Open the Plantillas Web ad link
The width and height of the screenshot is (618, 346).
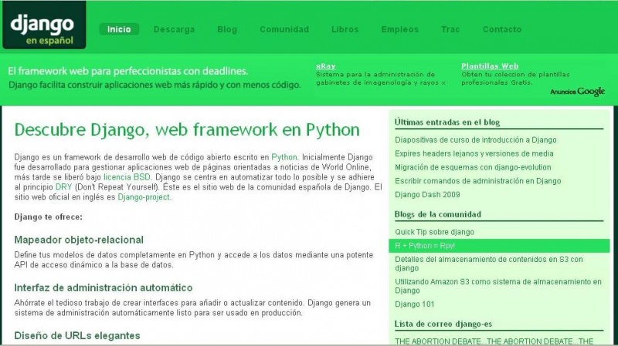pos(489,66)
